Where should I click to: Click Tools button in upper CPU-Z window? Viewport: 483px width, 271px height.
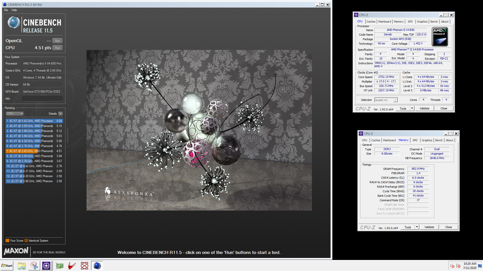click(403, 109)
